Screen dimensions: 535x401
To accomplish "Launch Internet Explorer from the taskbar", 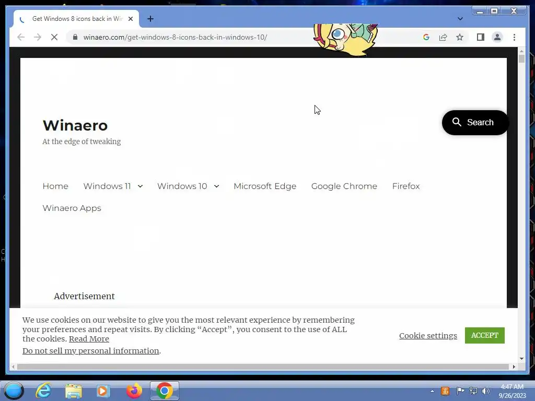I will [43, 391].
